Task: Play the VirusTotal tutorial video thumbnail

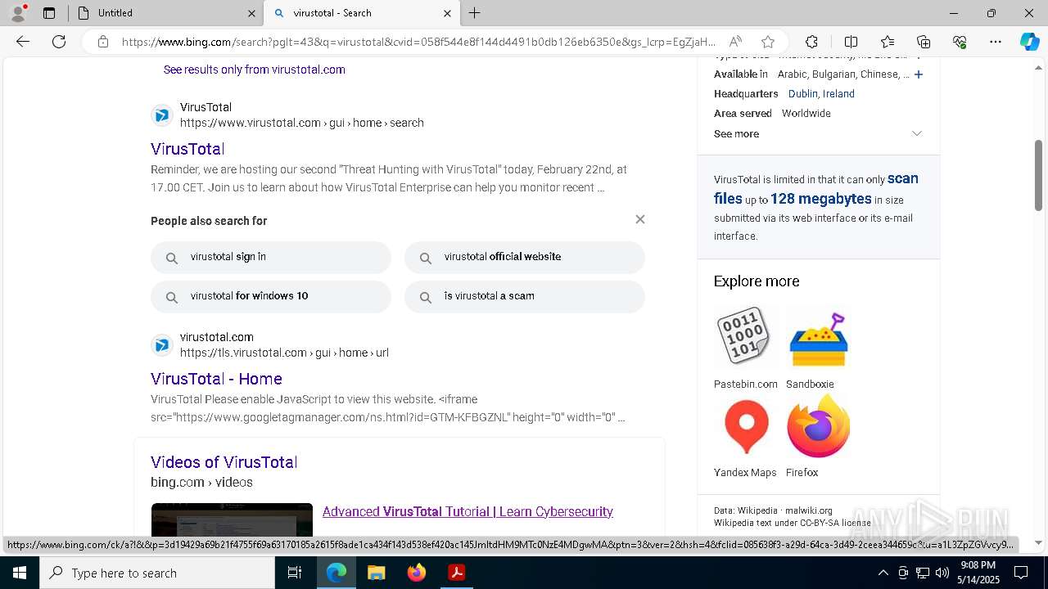Action: 232,520
